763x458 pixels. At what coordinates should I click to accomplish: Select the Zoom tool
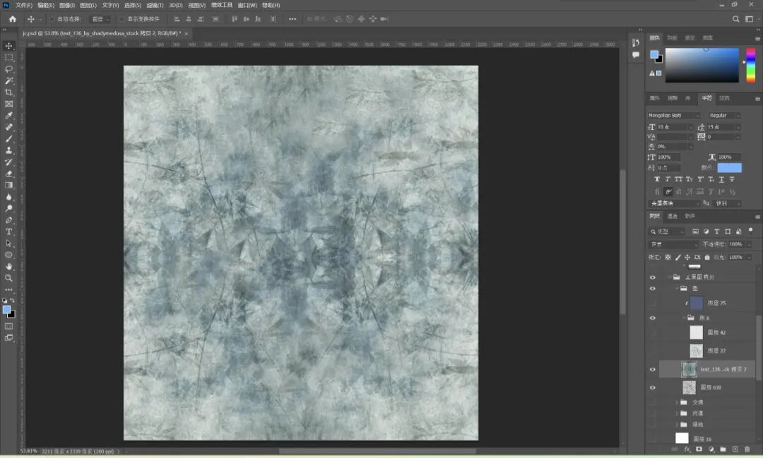coord(8,278)
